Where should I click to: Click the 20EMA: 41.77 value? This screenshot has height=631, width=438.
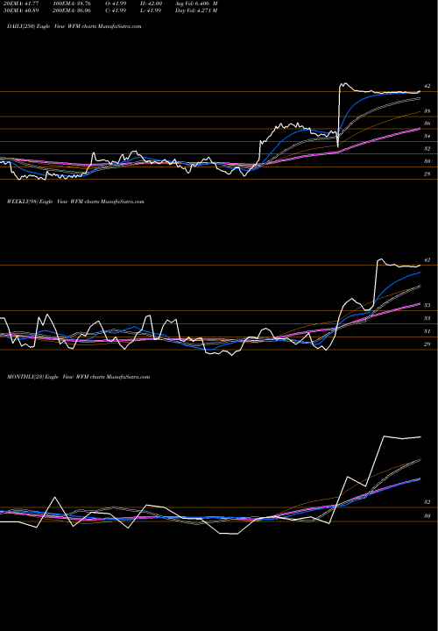click(23, 4)
